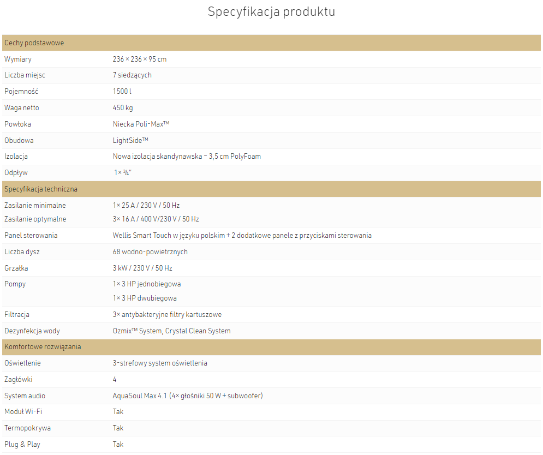The height and width of the screenshot is (455, 543).
Task: Select the value '1× 25 A / 230 V / 50 Hz'
Action: click(146, 205)
